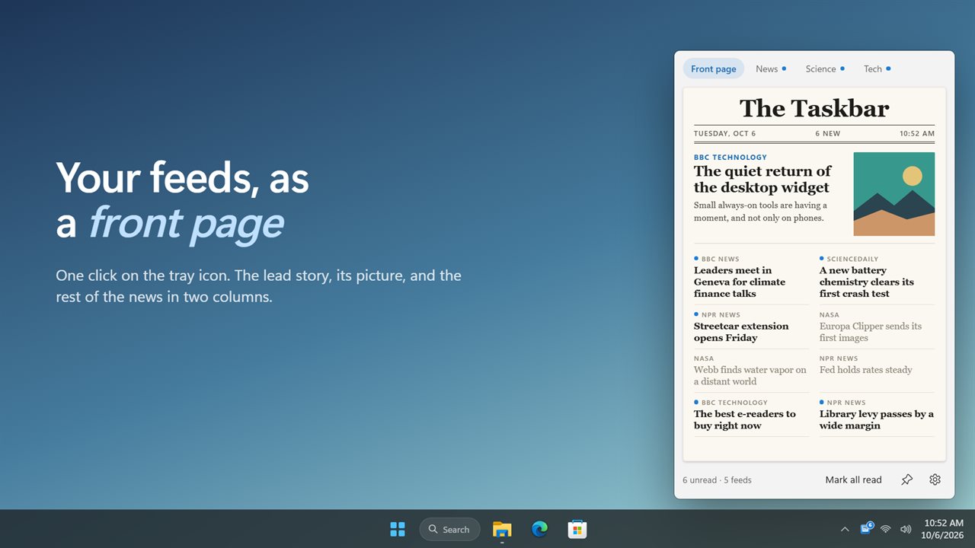The height and width of the screenshot is (548, 975).
Task: Switch to the Front page tab
Action: coord(714,68)
